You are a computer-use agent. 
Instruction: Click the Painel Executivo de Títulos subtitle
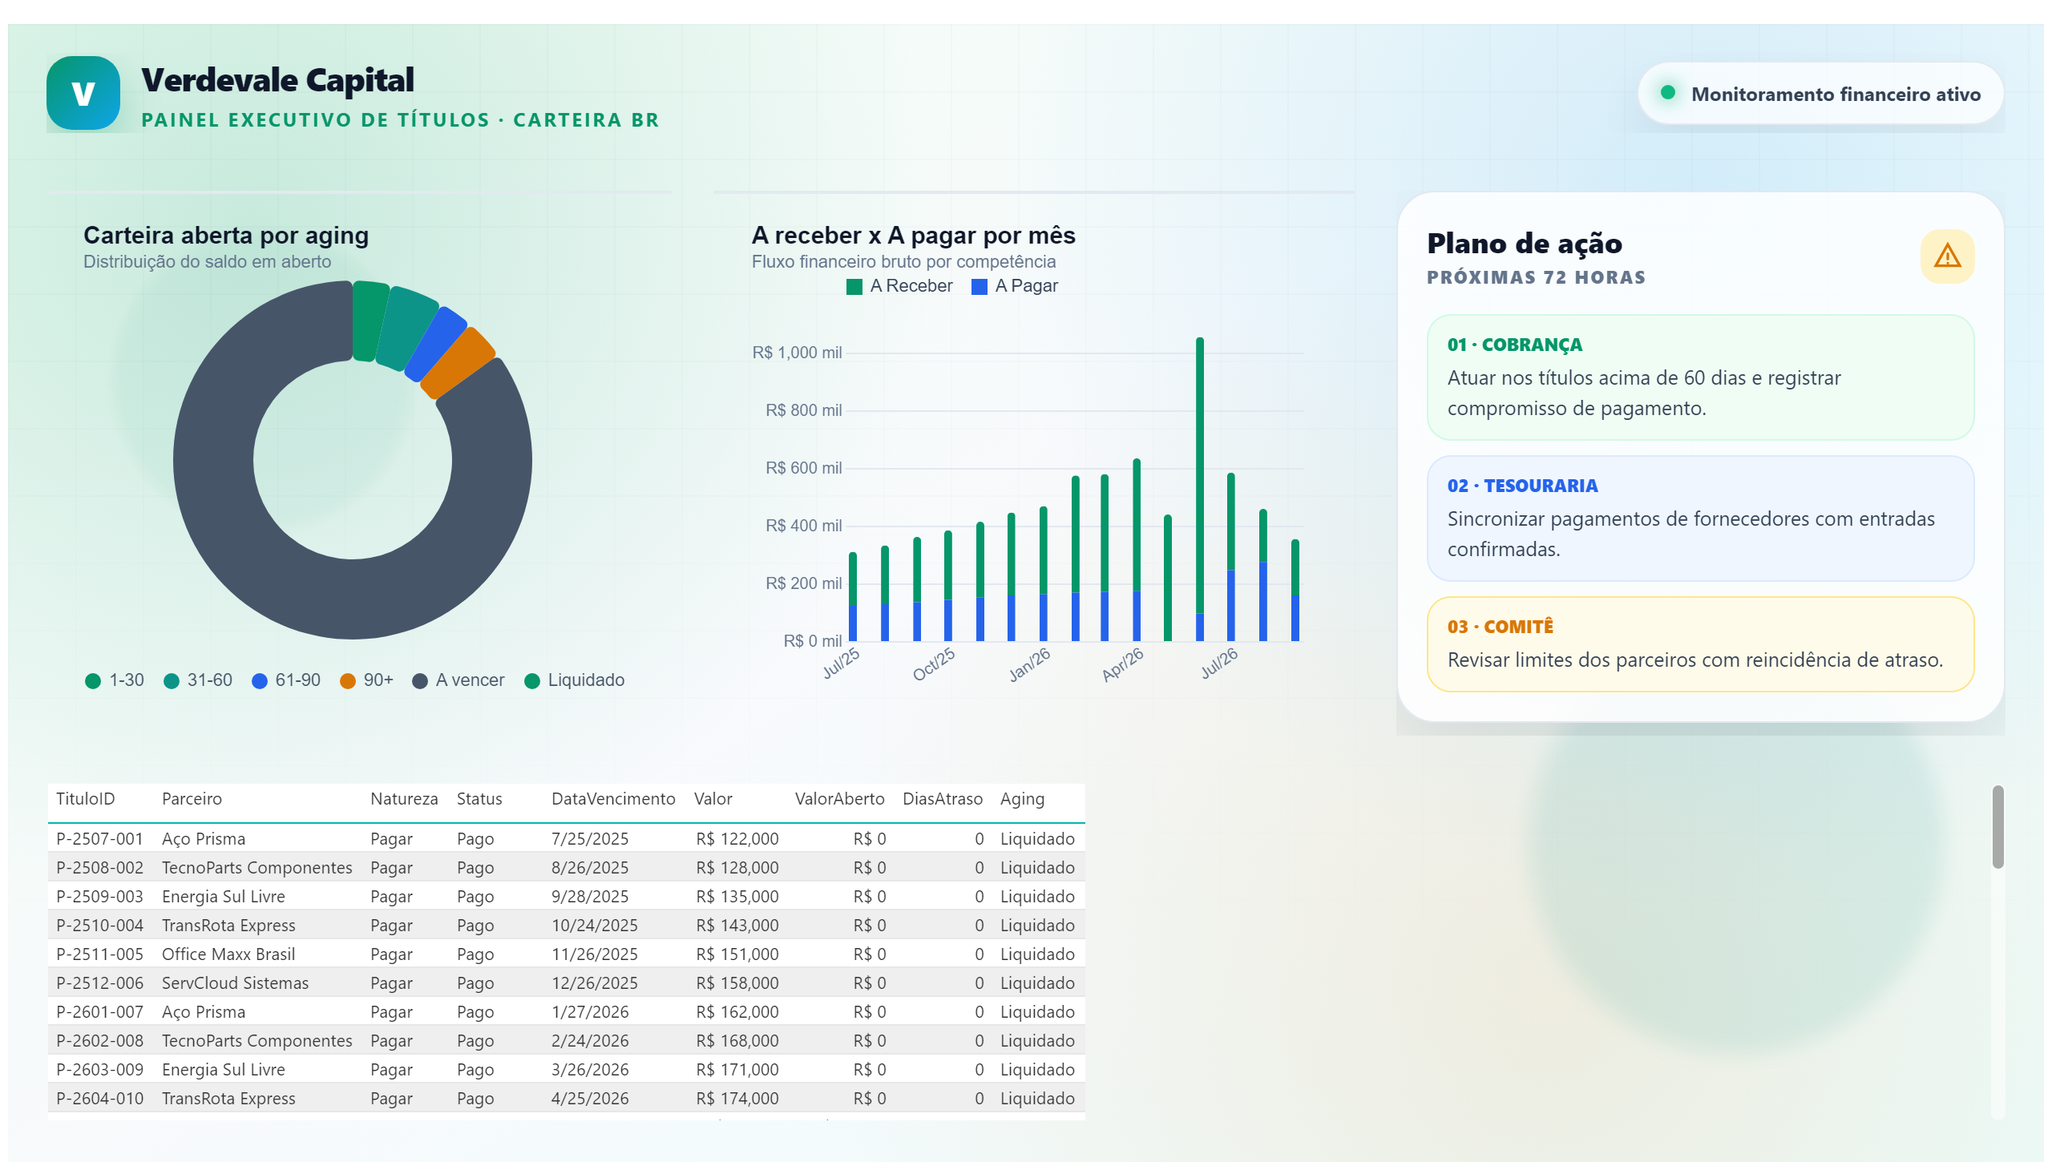click(400, 119)
